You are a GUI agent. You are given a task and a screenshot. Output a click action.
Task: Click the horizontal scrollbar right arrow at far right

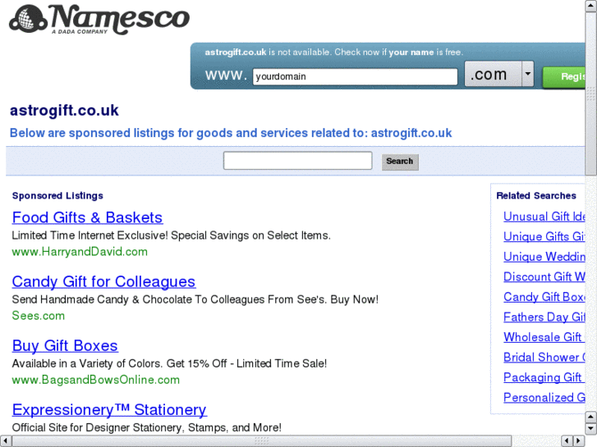click(x=579, y=441)
